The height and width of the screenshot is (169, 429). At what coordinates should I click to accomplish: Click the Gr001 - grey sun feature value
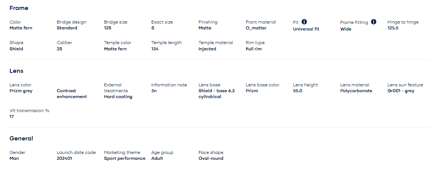tap(401, 91)
